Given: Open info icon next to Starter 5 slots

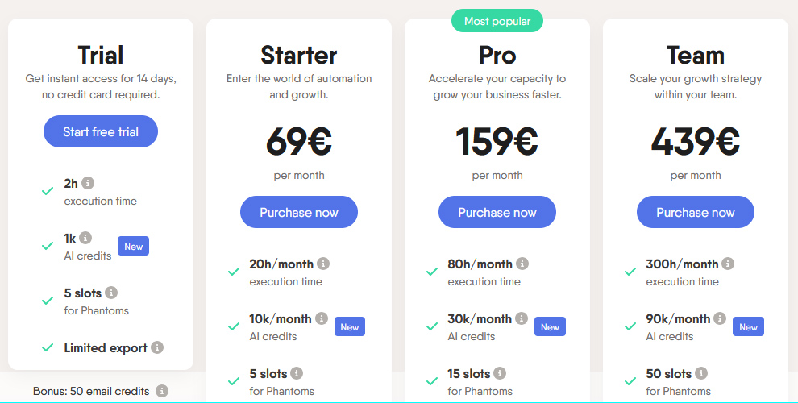Looking at the screenshot, I should 297,373.
